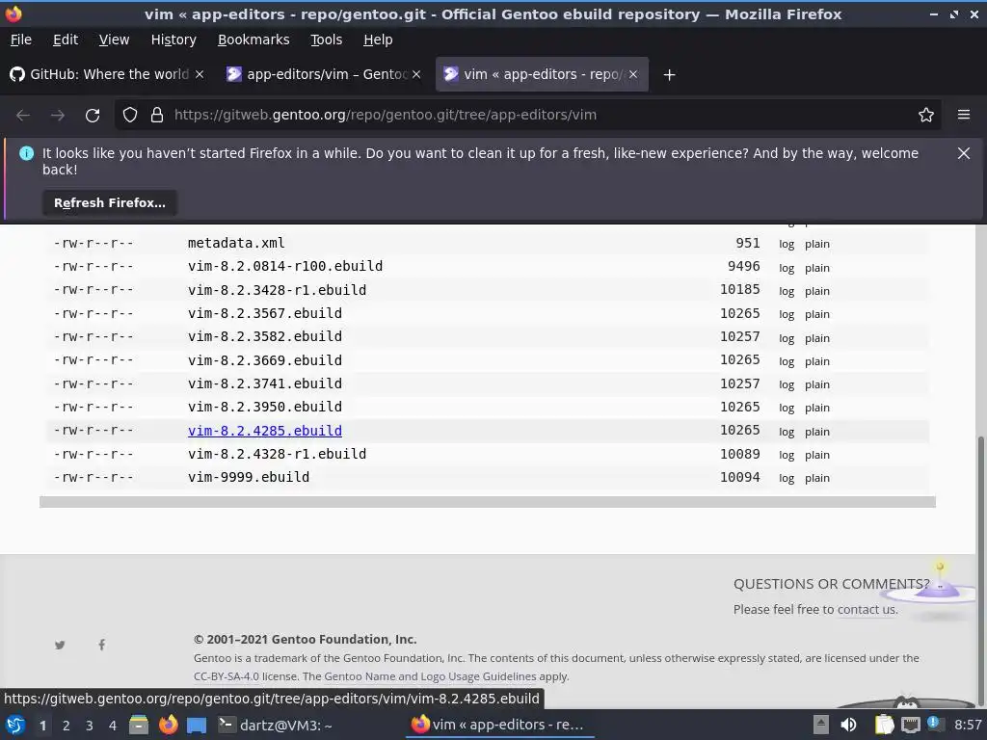This screenshot has height=740, width=987.
Task: Dismiss the Firefox refresh notification bar
Action: click(x=964, y=153)
